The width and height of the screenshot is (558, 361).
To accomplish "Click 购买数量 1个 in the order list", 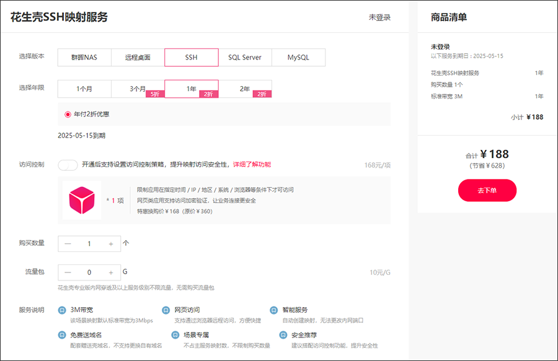I will click(x=446, y=85).
